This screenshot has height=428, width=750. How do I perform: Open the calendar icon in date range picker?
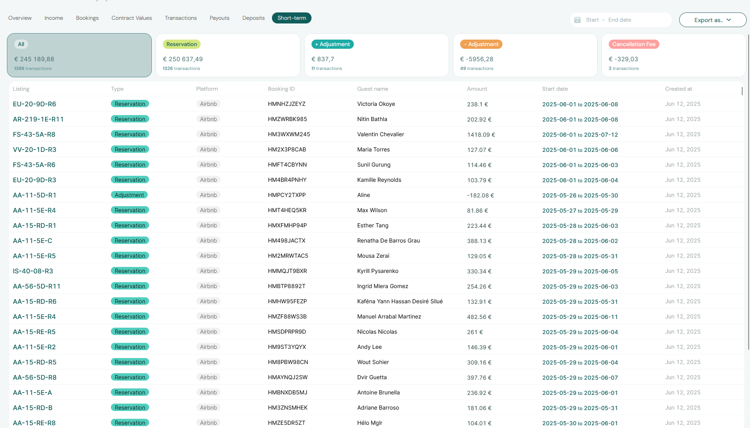(x=577, y=20)
